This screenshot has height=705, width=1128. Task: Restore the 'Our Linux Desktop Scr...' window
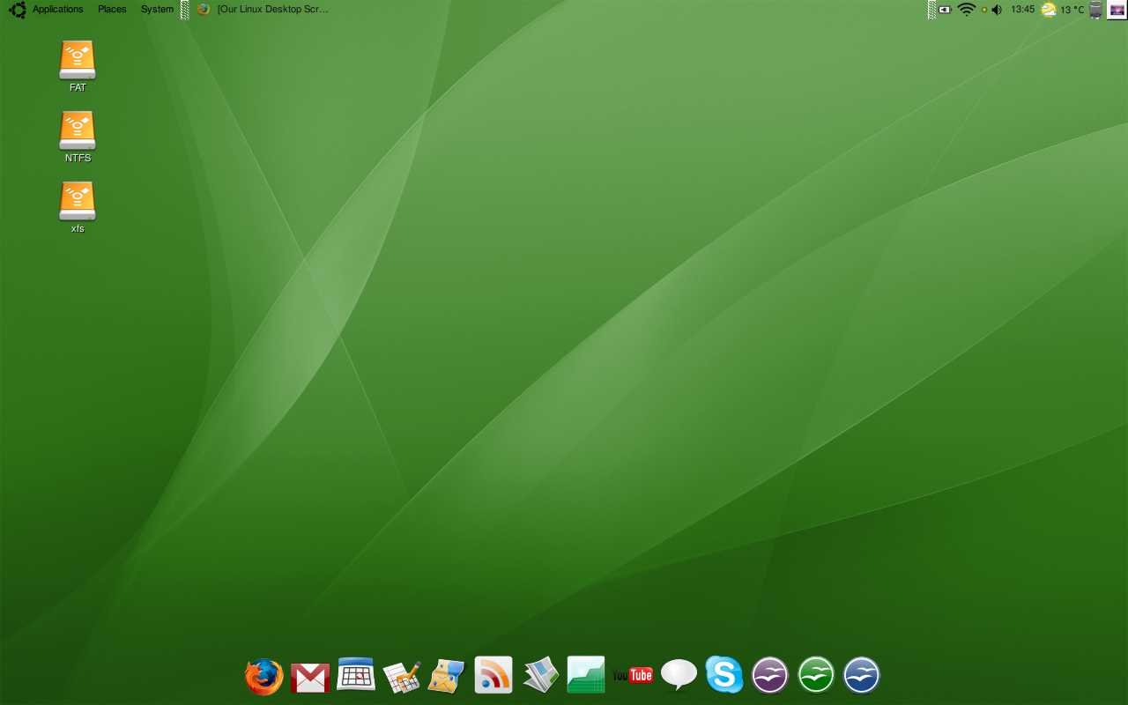point(263,10)
